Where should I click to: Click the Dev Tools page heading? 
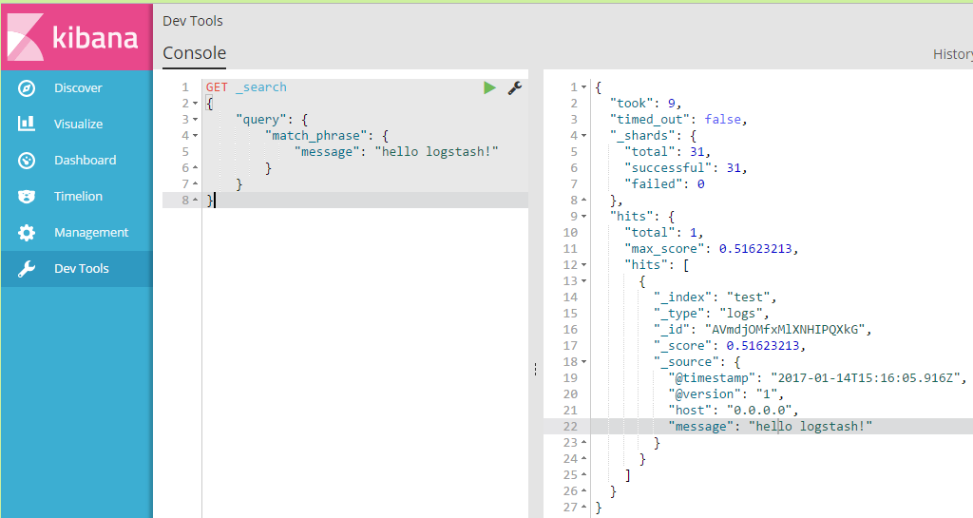pyautogui.click(x=192, y=21)
